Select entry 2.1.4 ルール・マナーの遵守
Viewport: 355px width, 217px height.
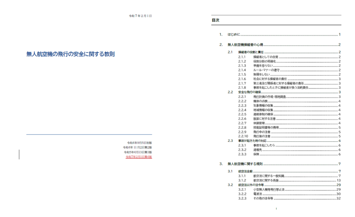(x=267, y=70)
